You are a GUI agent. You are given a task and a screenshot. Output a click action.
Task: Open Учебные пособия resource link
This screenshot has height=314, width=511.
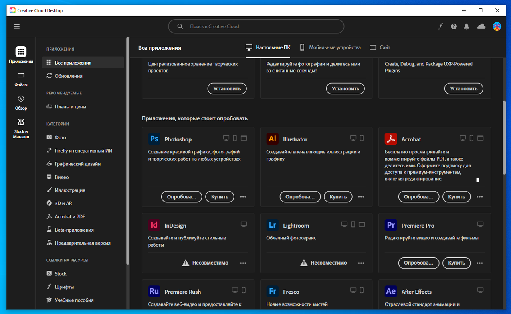(x=83, y=300)
